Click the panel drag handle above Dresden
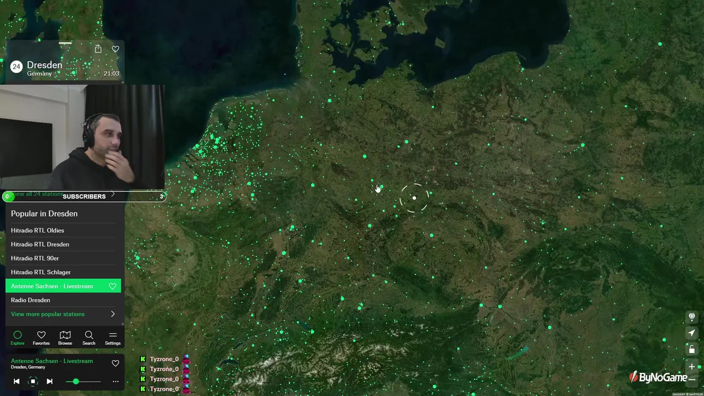This screenshot has width=704, height=396. click(65, 43)
